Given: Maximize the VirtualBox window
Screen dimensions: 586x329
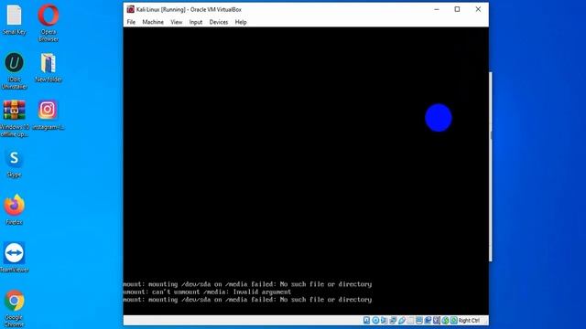Looking at the screenshot, I should (457, 9).
